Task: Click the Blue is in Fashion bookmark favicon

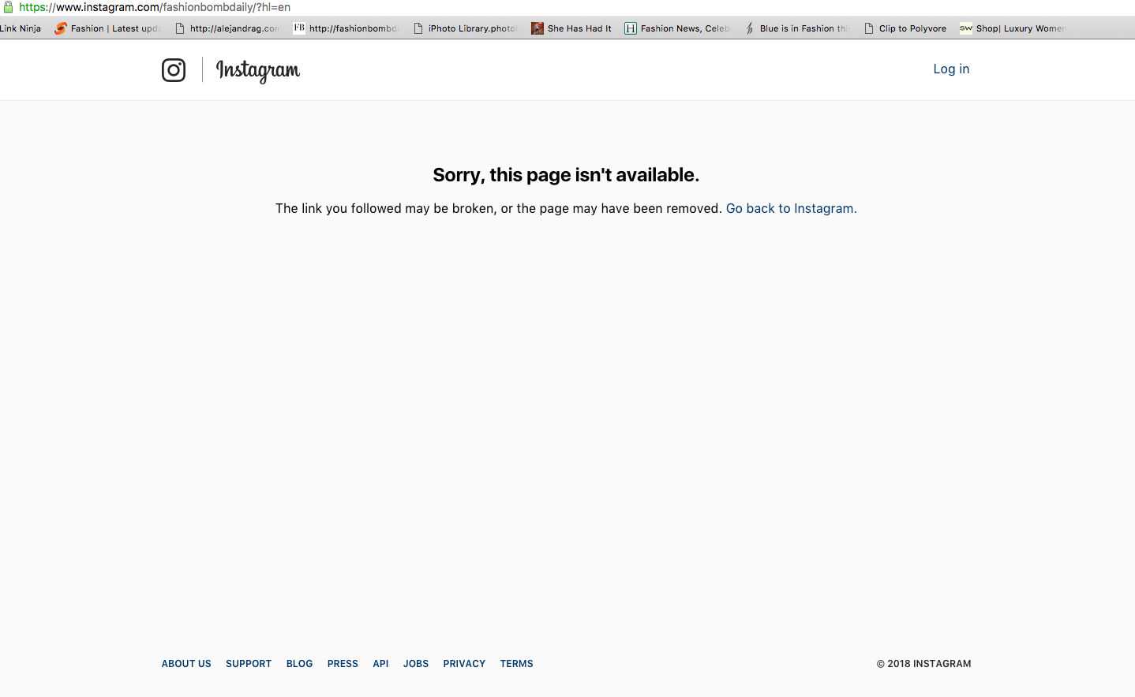Action: tap(750, 28)
